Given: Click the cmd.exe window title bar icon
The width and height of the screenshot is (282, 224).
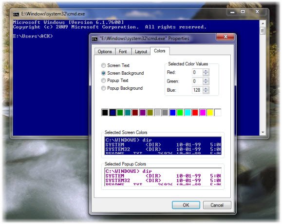Looking at the screenshot, I should pos(16,14).
